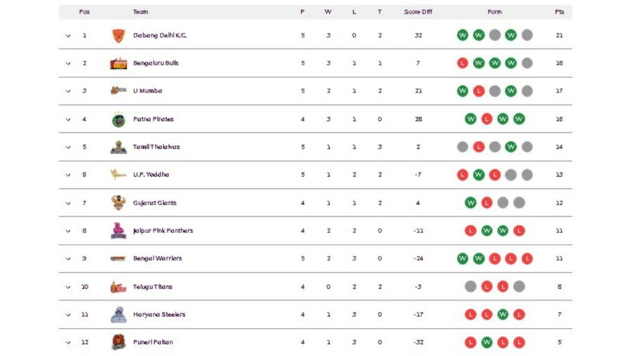
Task: Select the Bengaluru Bulls crest icon
Action: point(118,63)
